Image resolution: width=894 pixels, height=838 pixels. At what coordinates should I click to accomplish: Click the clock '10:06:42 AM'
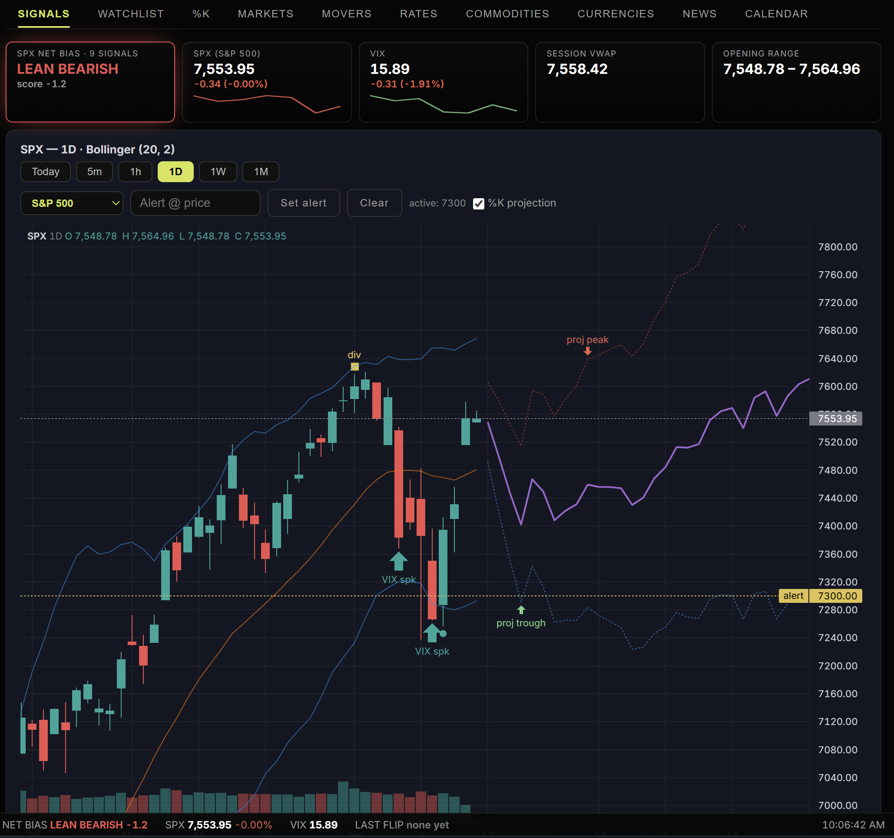853,825
